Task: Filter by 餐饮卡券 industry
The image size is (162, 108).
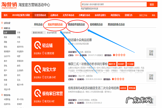Action: pos(20,85)
